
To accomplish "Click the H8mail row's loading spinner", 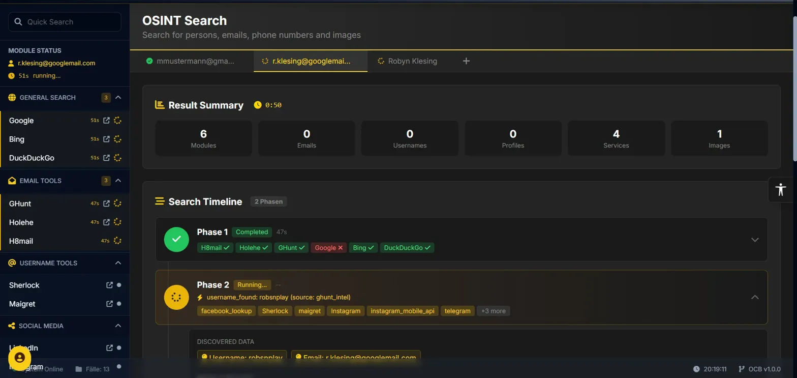I will pos(118,241).
